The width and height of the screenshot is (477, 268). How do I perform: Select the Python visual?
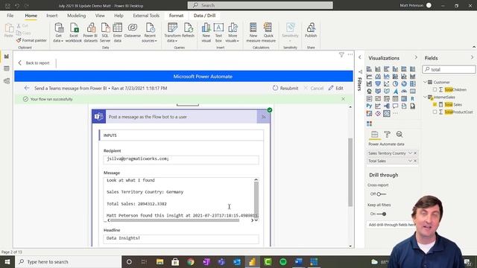tap(369, 106)
